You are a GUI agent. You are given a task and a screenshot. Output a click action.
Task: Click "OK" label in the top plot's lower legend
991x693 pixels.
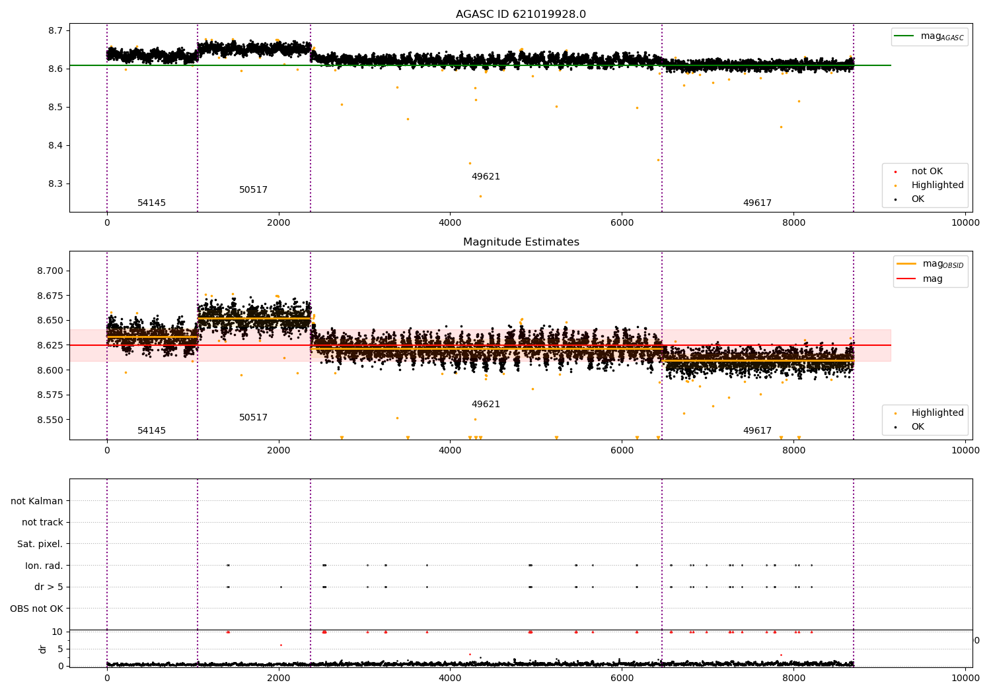click(918, 199)
